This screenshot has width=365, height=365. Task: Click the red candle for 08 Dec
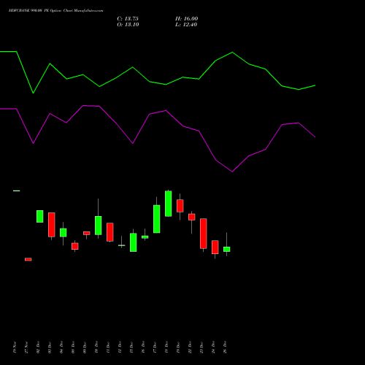pyautogui.click(x=75, y=246)
